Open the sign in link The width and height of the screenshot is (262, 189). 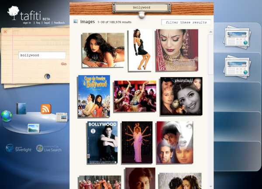27,23
